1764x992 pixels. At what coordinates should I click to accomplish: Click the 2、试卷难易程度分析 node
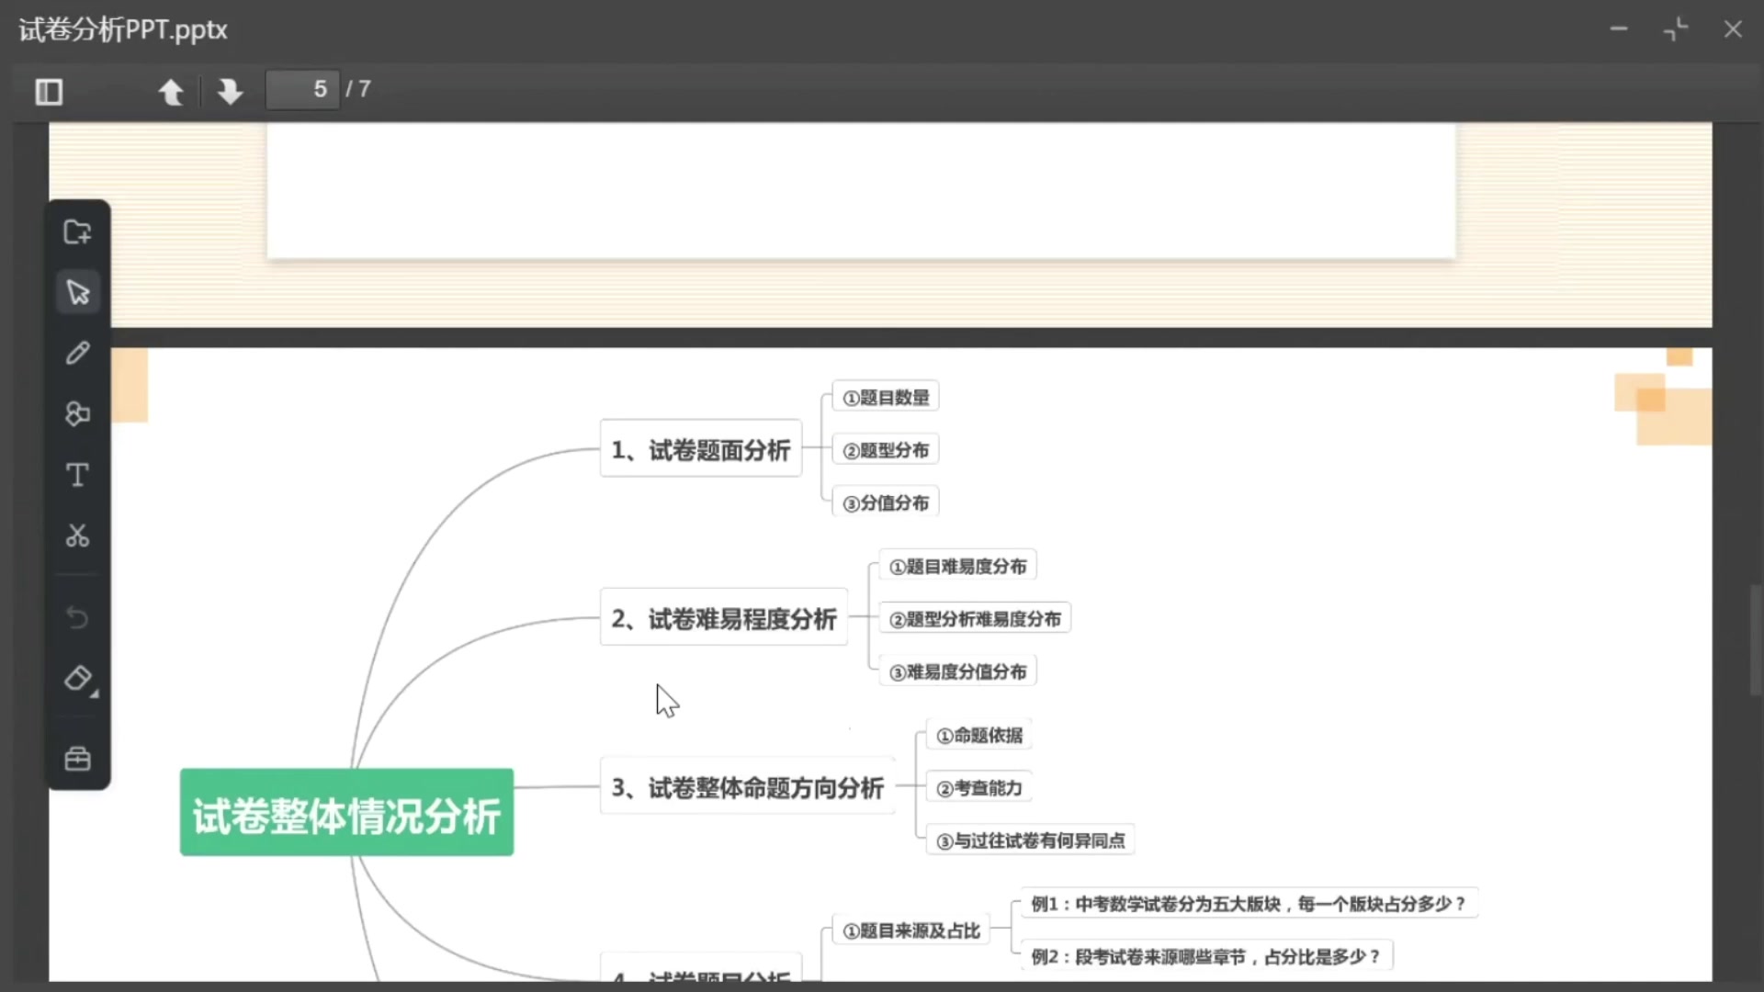724,618
